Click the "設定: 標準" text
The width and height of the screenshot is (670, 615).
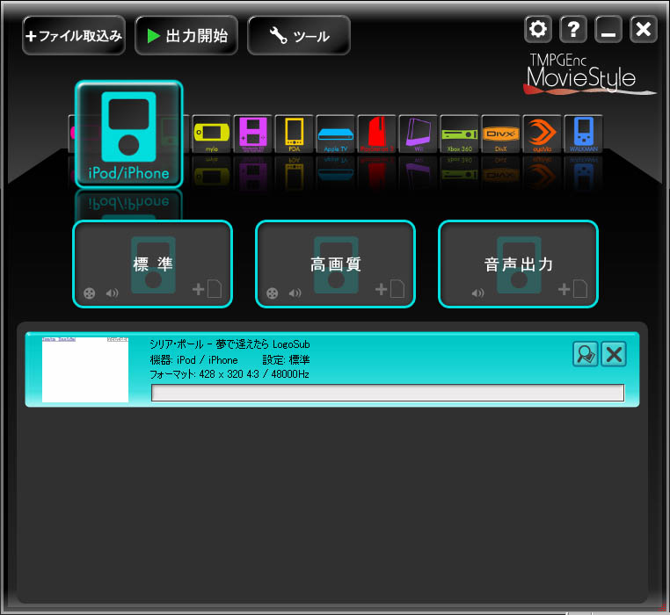pos(286,359)
